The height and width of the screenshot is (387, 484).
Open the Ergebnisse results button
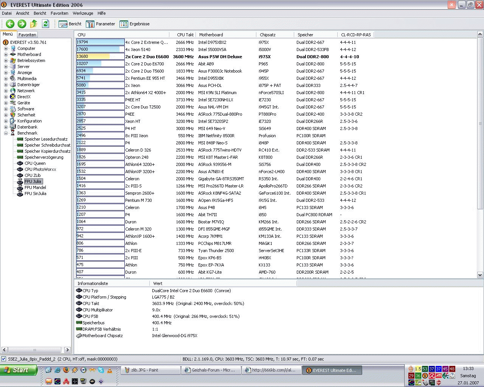click(134, 24)
